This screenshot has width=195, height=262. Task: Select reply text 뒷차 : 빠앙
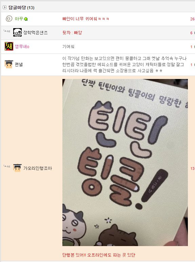click(72, 33)
